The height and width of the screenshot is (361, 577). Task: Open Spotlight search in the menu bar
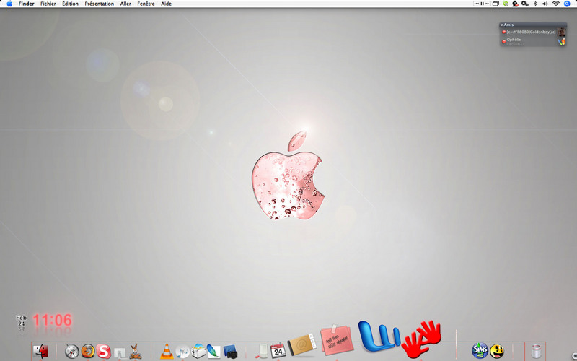(567, 4)
